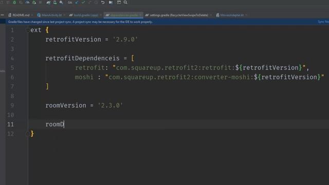Click the blue Git Update Project arrow
The width and height of the screenshot is (329, 185).
(x=77, y=2)
